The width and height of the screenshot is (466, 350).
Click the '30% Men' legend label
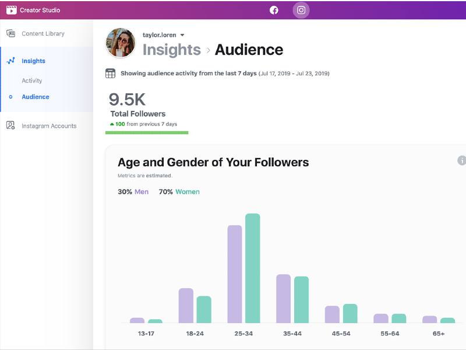[133, 192]
